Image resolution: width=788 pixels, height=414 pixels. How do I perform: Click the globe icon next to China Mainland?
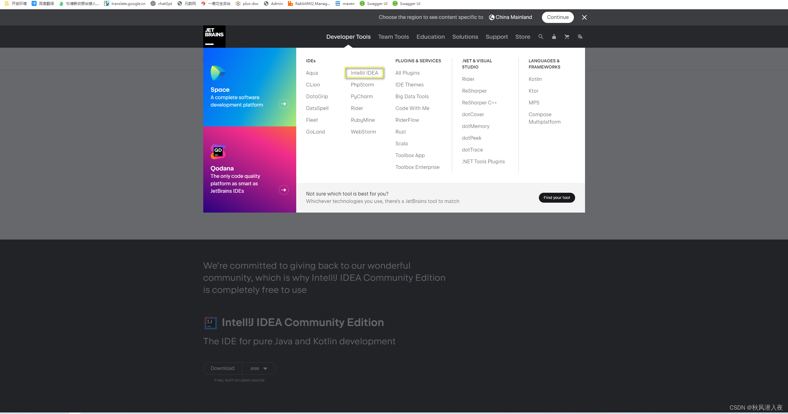coord(491,17)
